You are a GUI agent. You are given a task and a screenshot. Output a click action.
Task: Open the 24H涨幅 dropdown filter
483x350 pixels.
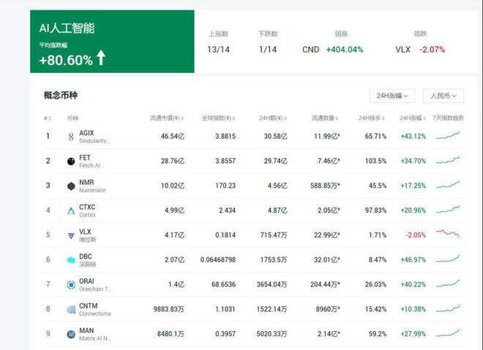tap(393, 96)
